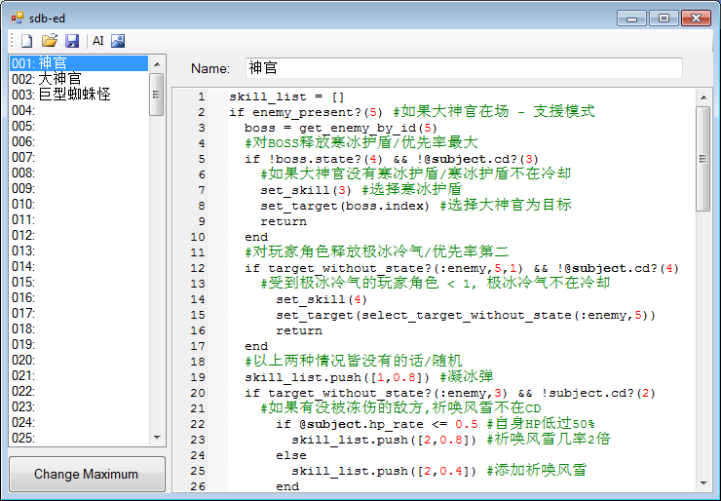The image size is (721, 501).
Task: Click the AI toolbar button
Action: [x=98, y=41]
